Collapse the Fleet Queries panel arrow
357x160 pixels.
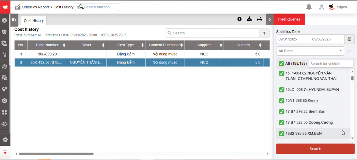(270, 20)
